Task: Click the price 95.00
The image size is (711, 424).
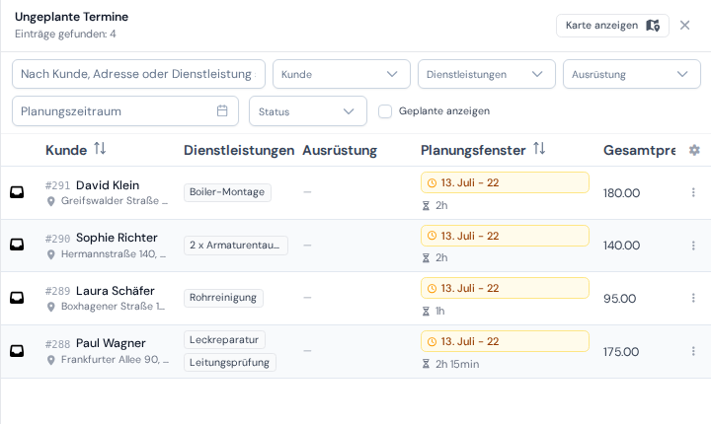Action: [620, 299]
